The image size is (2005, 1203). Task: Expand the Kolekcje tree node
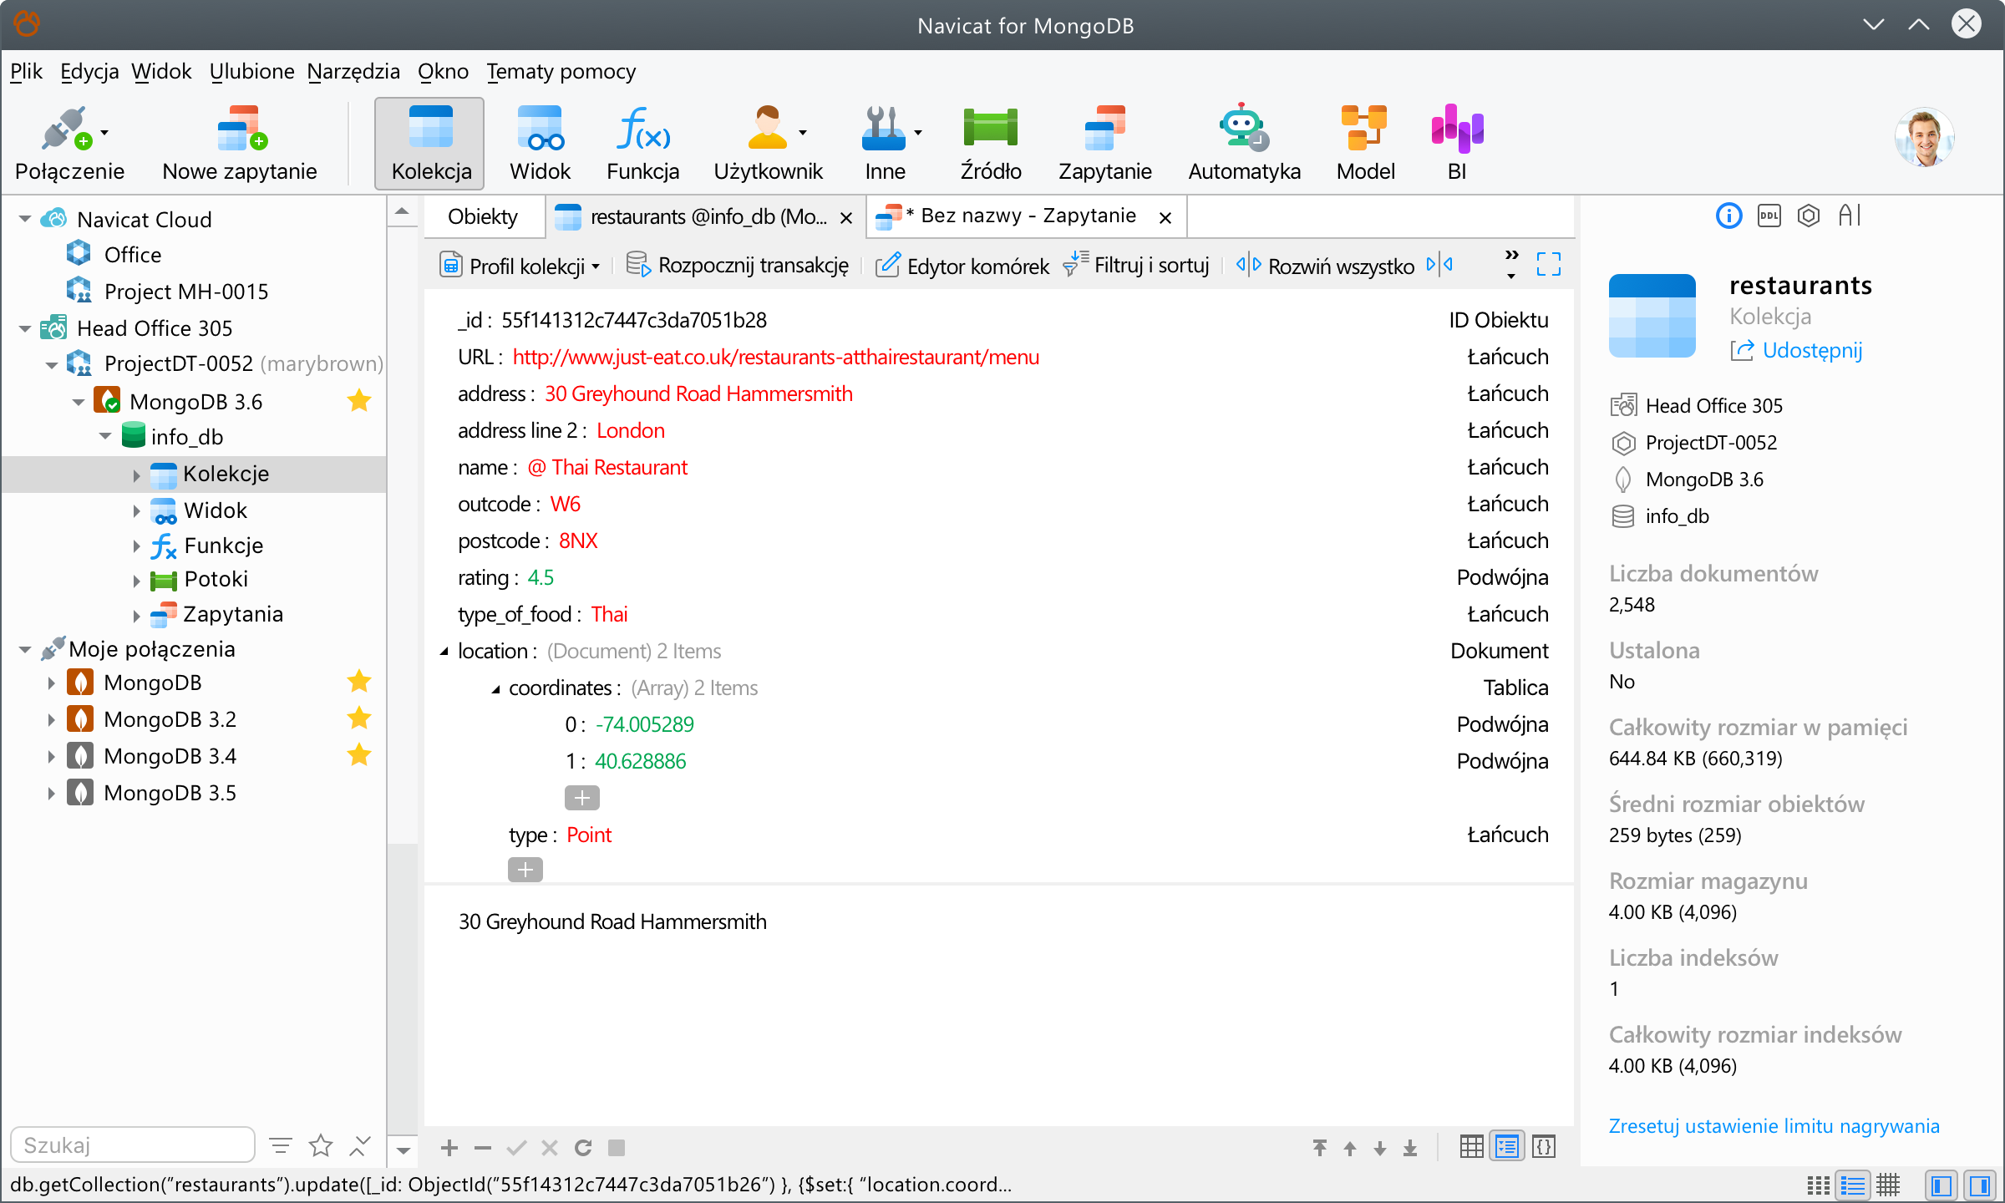[x=136, y=475]
